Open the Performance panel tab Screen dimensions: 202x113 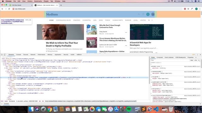coord(41,55)
